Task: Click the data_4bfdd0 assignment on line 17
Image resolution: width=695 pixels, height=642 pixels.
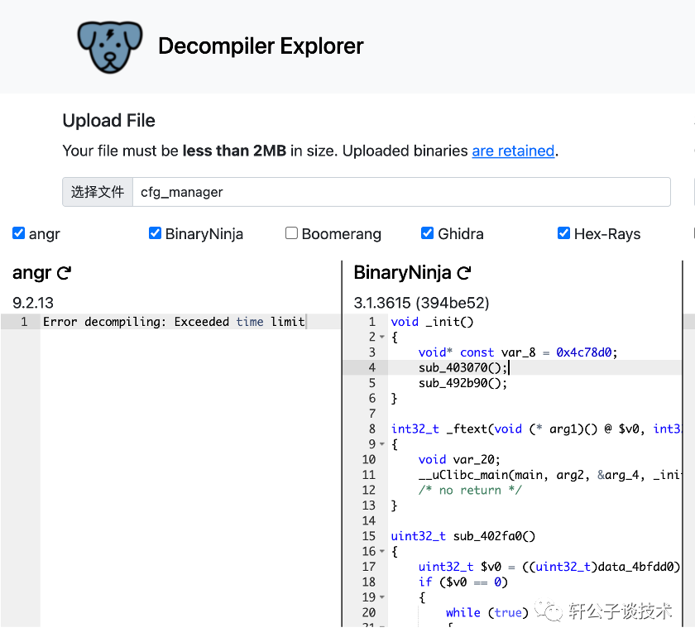Action: click(x=549, y=567)
